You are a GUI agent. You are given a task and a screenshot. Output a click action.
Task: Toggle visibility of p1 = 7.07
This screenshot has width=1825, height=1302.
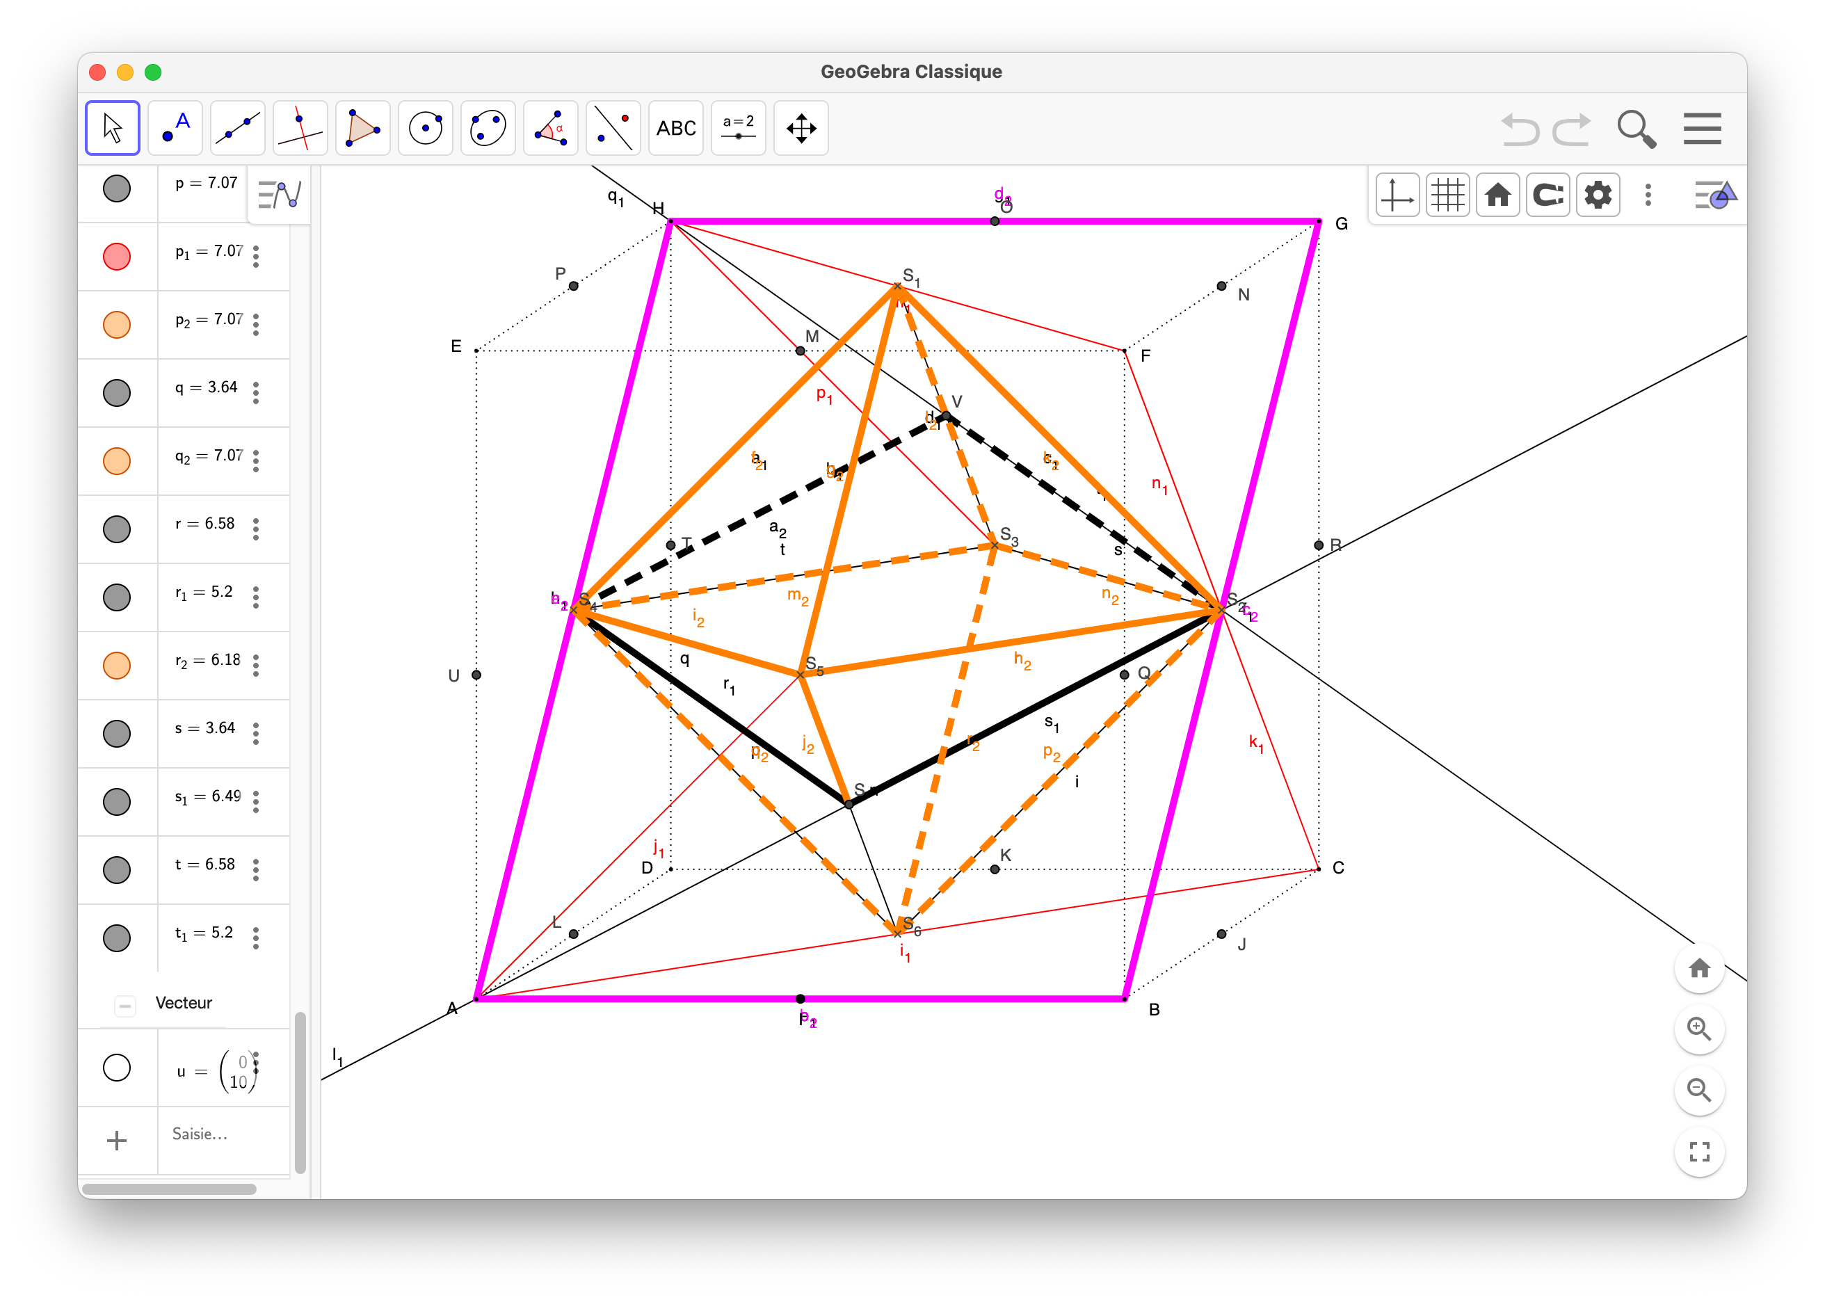(x=117, y=257)
